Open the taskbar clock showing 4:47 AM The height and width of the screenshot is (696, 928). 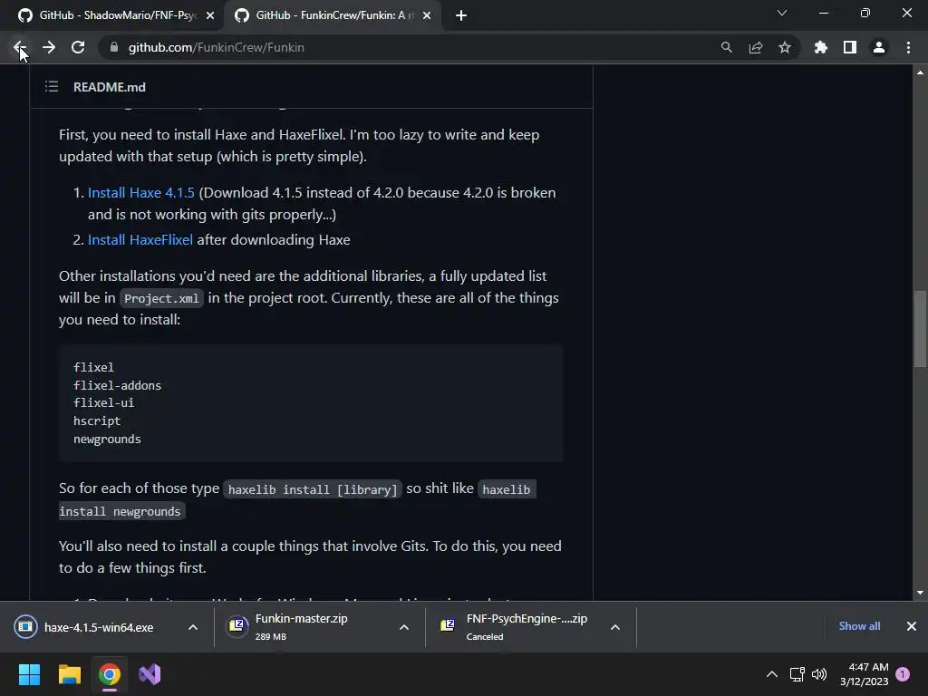click(x=864, y=674)
